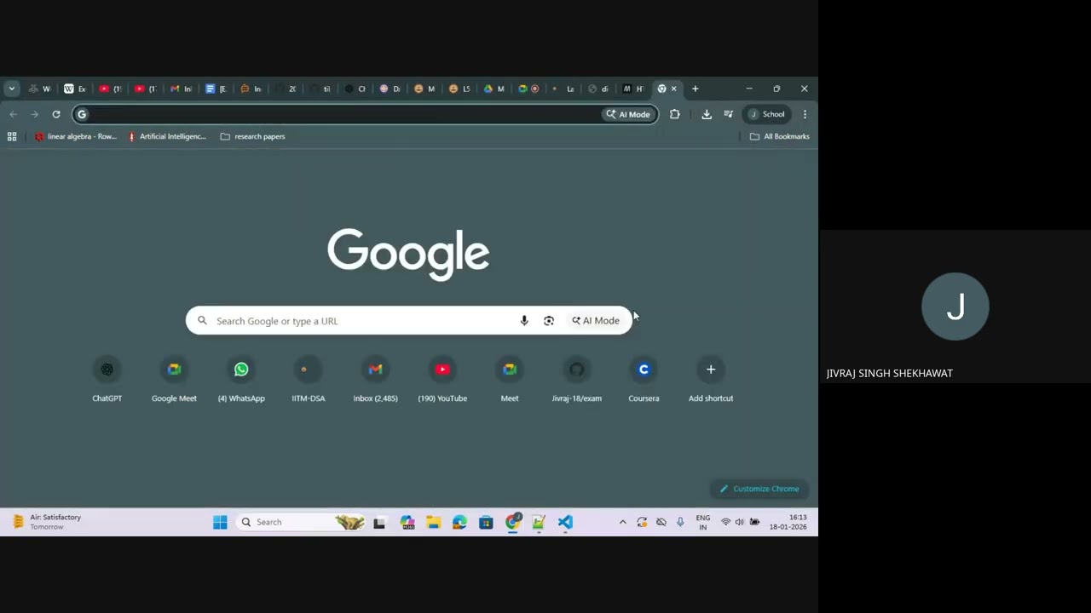This screenshot has width=1091, height=613.
Task: Open a new tab with the plus button
Action: point(696,89)
